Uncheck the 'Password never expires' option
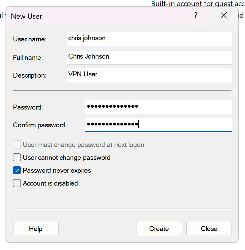245x250 pixels. [17, 170]
